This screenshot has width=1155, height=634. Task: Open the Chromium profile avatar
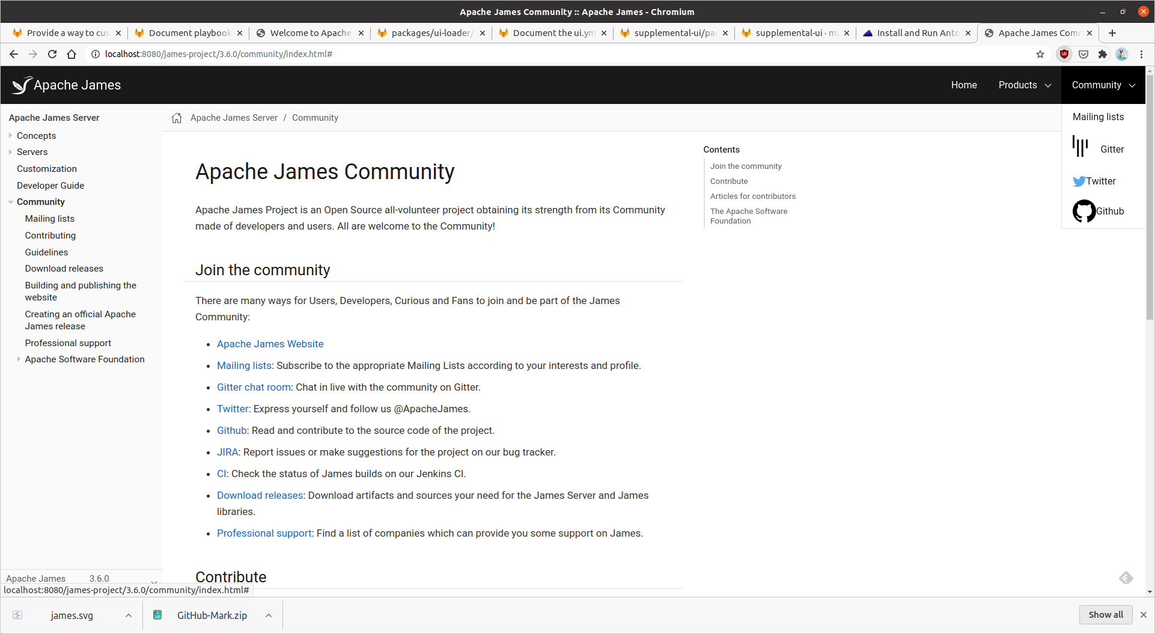tap(1122, 54)
